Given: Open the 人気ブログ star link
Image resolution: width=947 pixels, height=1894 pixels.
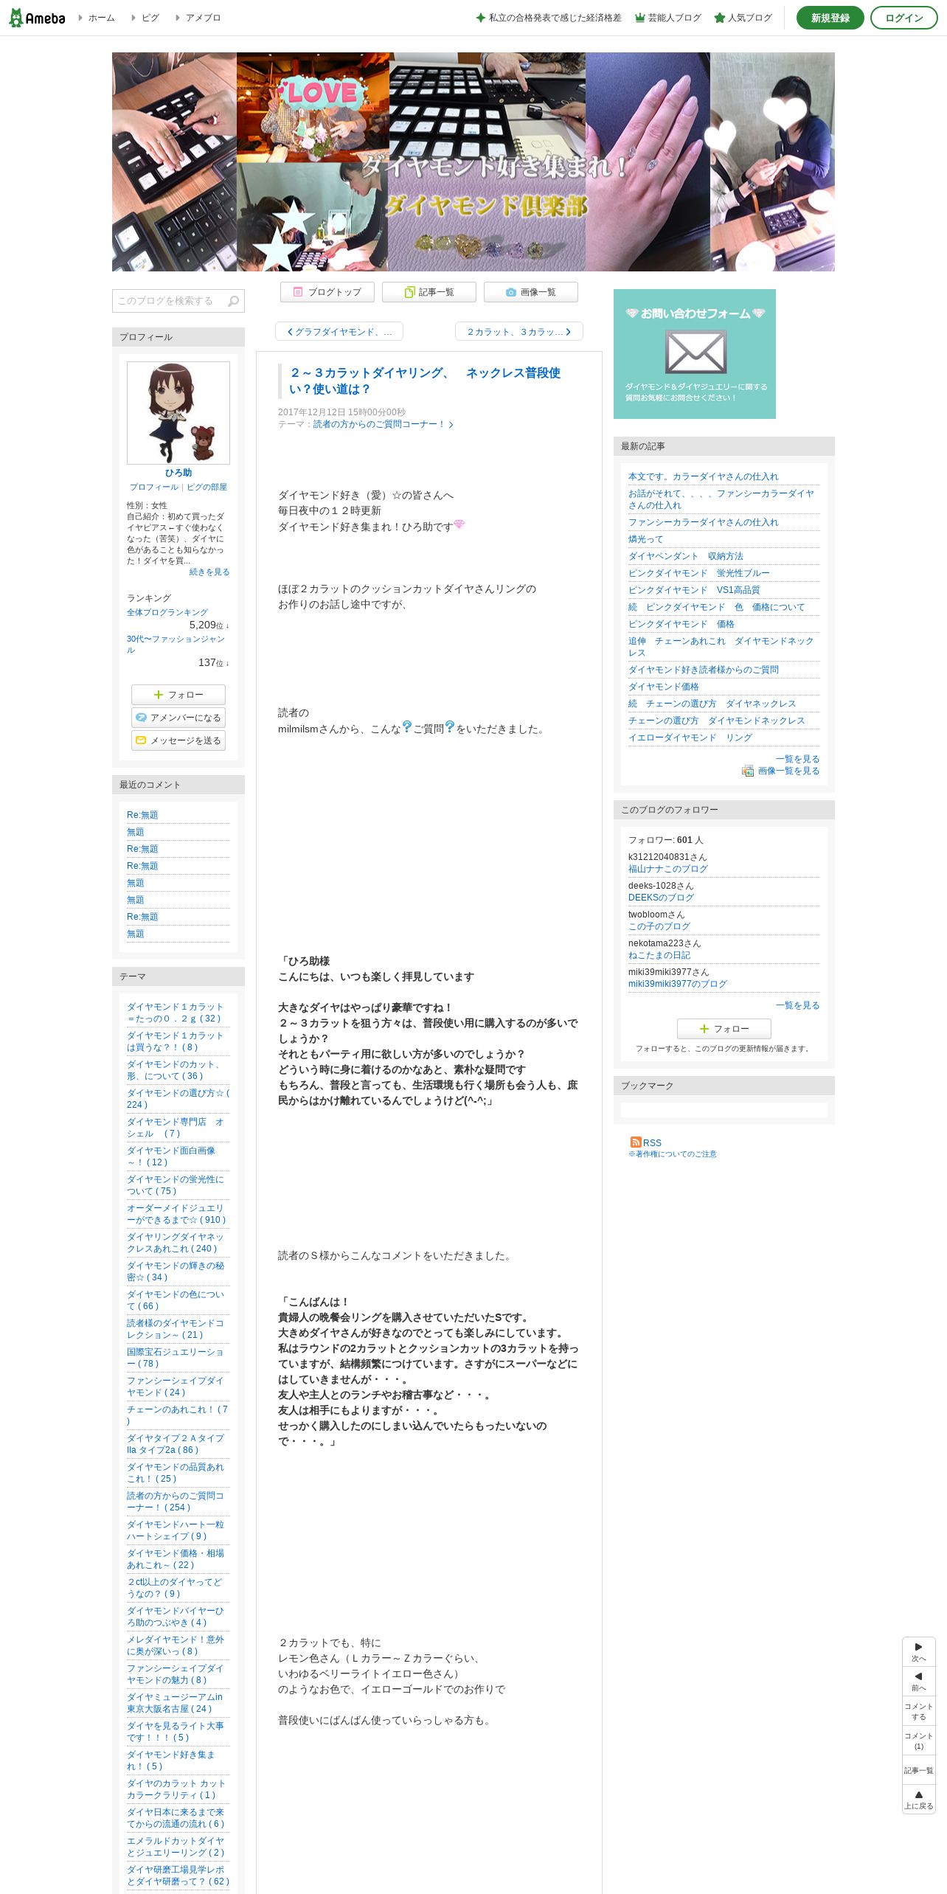Looking at the screenshot, I should pyautogui.click(x=743, y=18).
